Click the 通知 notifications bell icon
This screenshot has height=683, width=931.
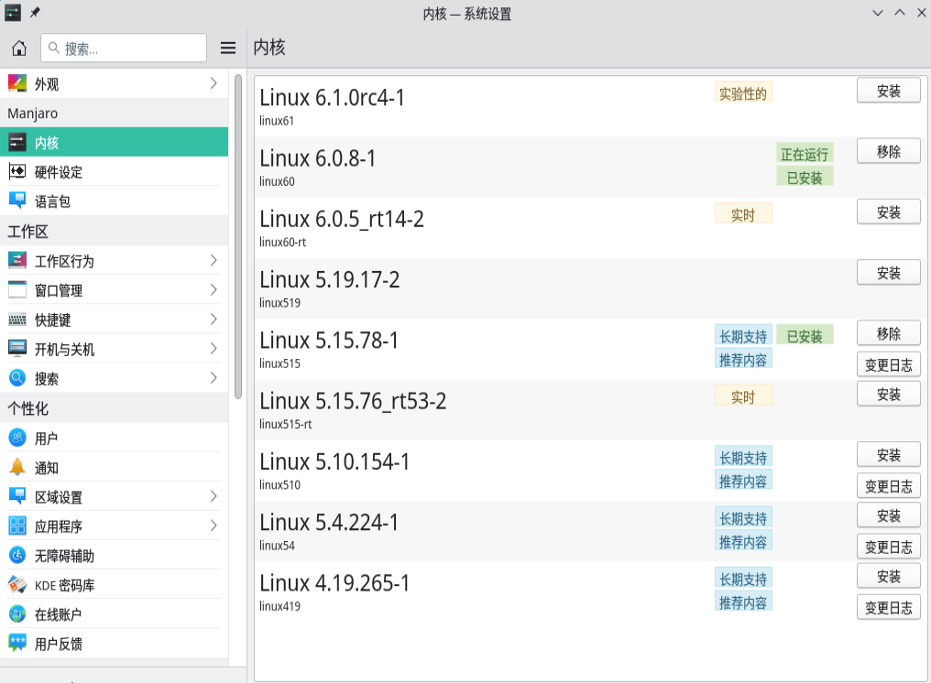coord(17,468)
